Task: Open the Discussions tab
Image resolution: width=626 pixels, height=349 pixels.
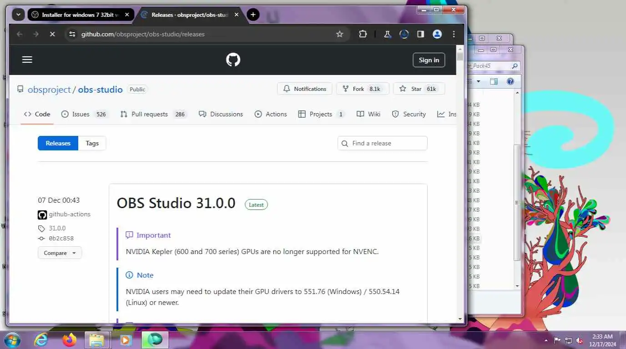Action: click(x=221, y=114)
